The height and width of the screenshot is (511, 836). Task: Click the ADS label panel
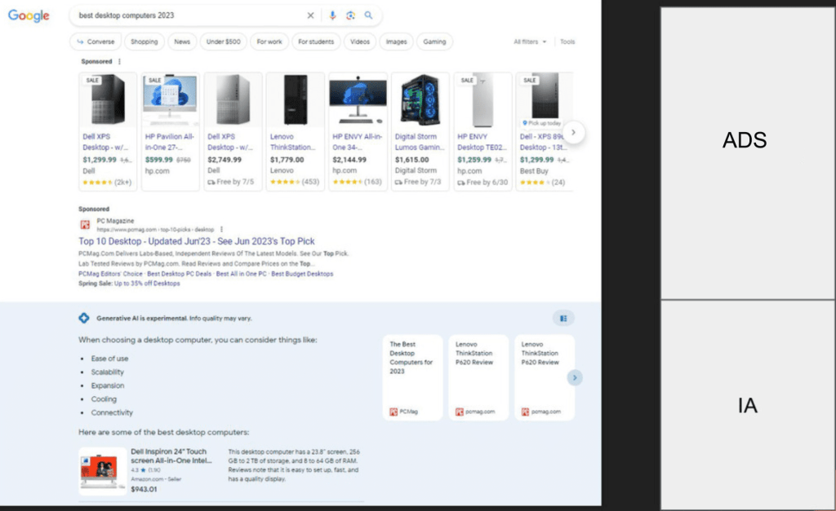click(747, 153)
